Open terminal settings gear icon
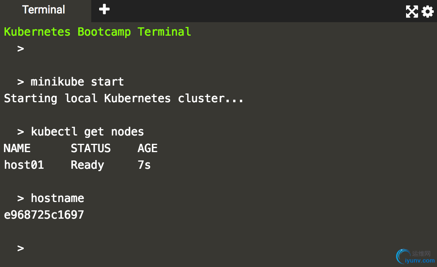The height and width of the screenshot is (267, 437). [x=427, y=12]
